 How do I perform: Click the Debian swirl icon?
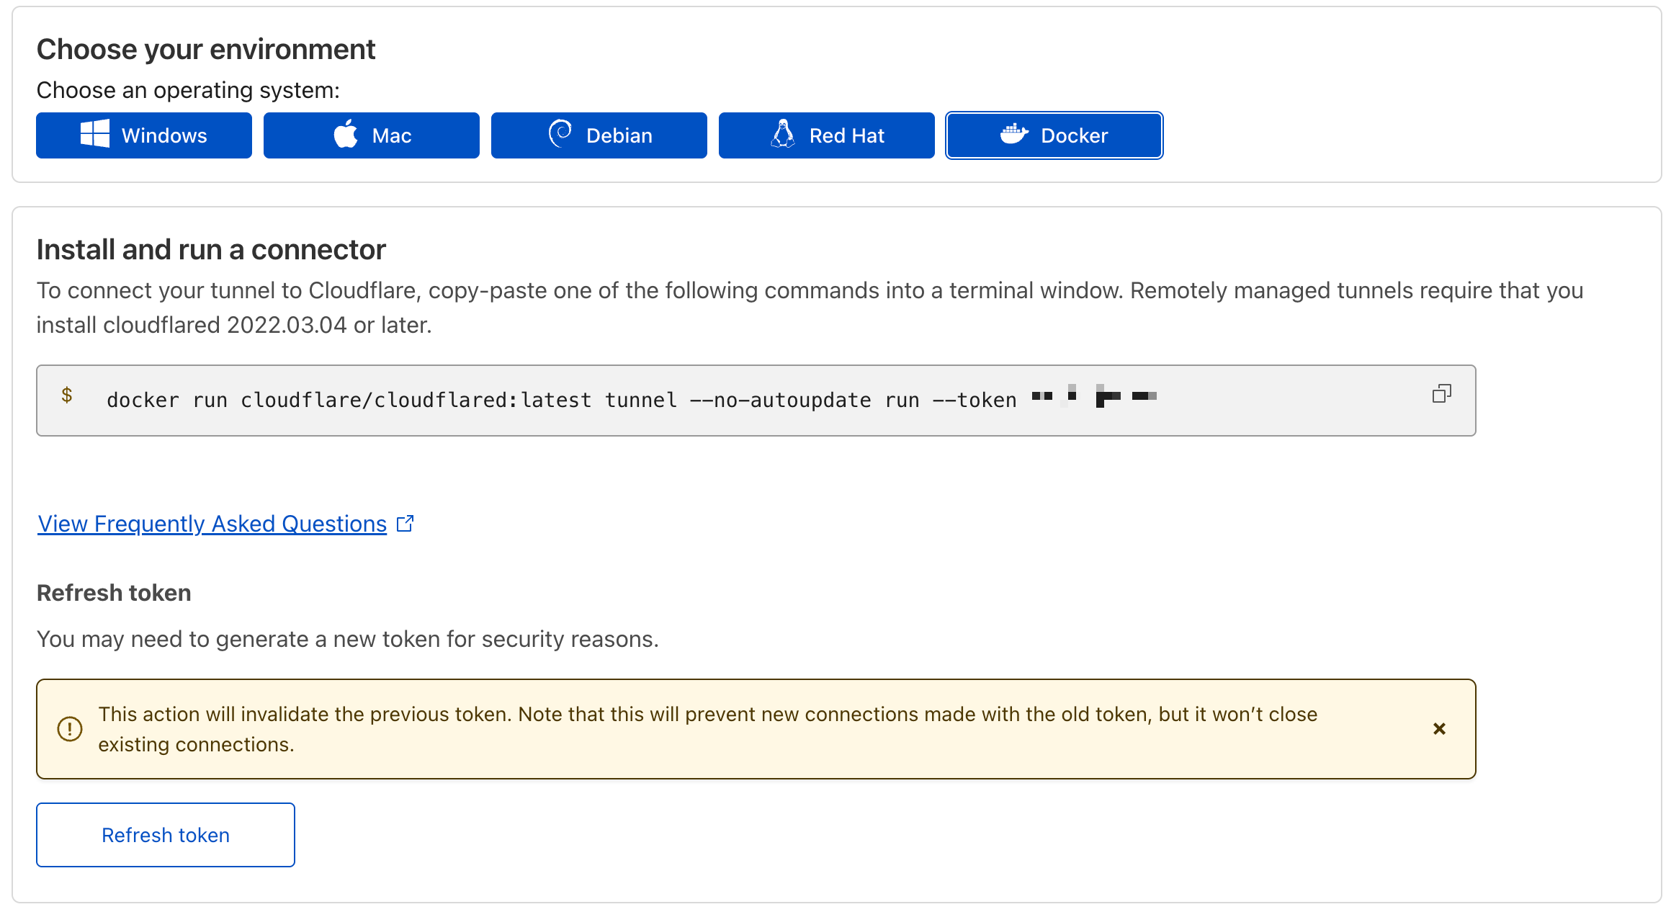click(x=560, y=133)
